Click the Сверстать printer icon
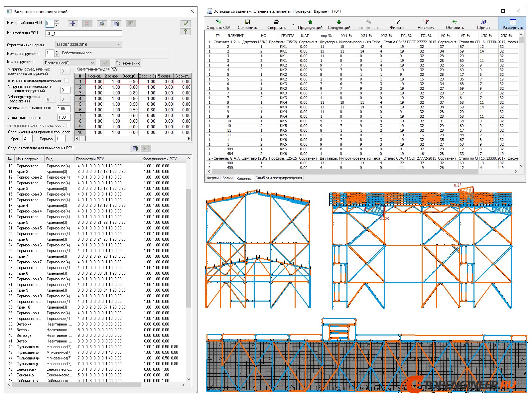The image size is (532, 399). click(276, 23)
